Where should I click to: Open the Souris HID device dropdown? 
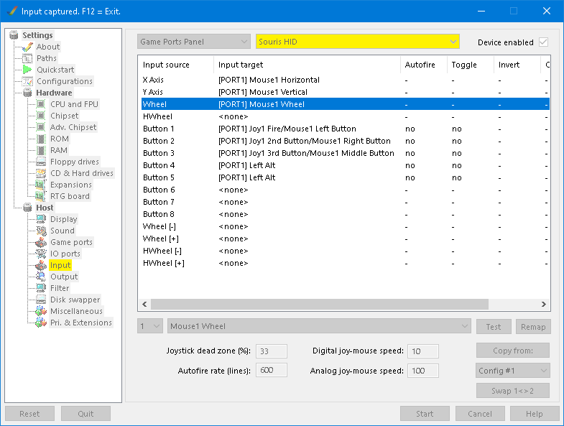tap(358, 42)
